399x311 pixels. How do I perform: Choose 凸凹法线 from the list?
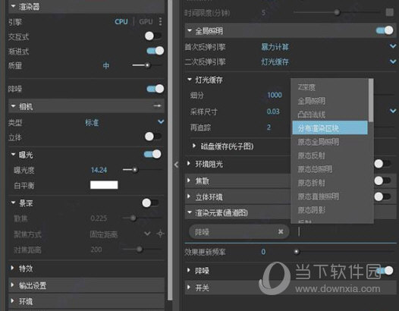[330, 115]
